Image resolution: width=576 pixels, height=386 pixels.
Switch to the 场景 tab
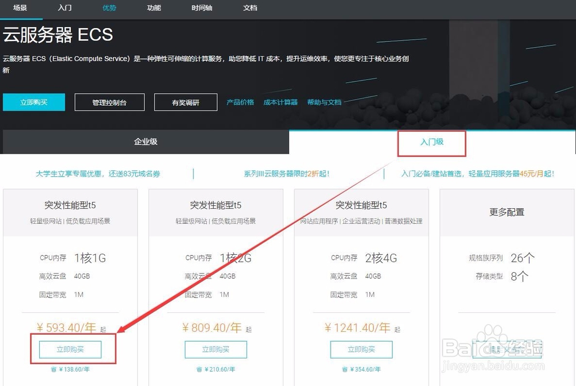[x=18, y=9]
